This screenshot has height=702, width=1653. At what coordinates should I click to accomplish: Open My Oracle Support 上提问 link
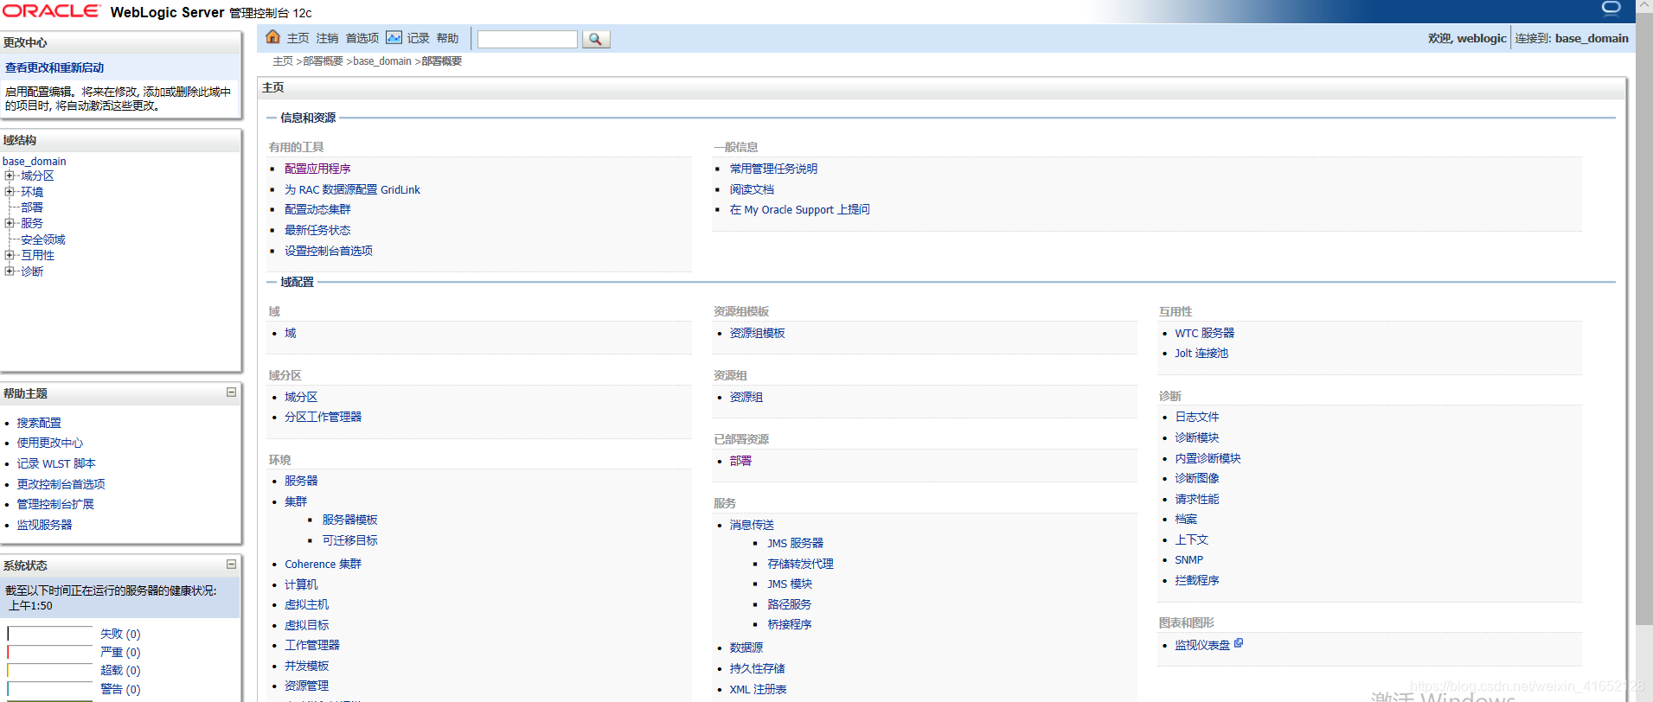(799, 209)
